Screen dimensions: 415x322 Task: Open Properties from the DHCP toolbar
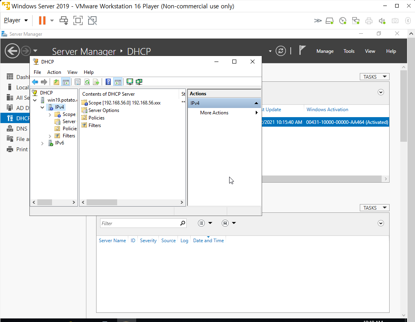[77, 82]
